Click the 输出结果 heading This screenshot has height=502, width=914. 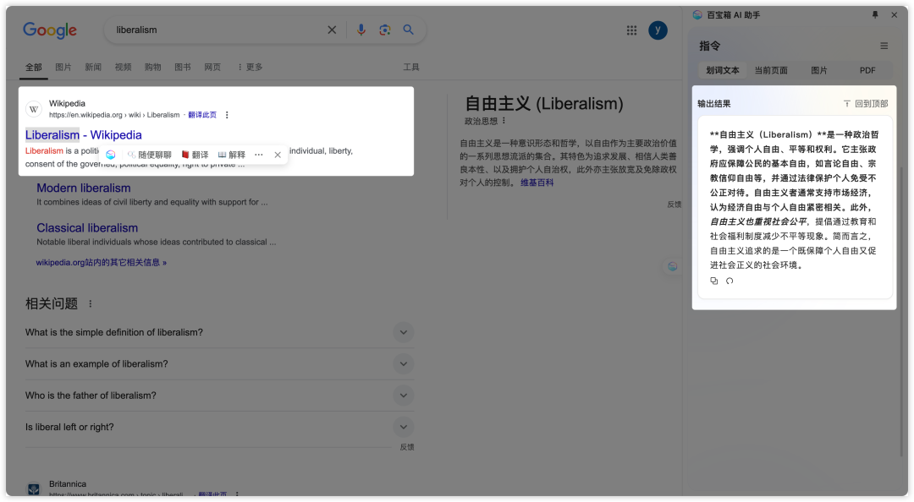pyautogui.click(x=714, y=104)
